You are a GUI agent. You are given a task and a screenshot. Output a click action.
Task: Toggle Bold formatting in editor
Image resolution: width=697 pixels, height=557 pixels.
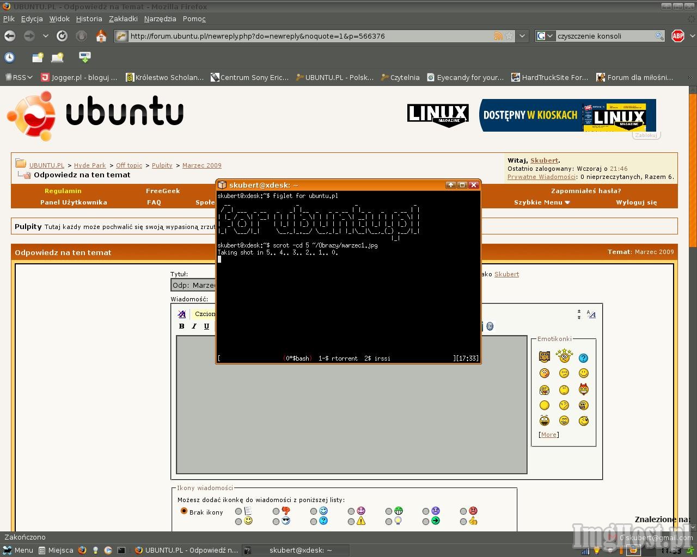click(x=182, y=326)
